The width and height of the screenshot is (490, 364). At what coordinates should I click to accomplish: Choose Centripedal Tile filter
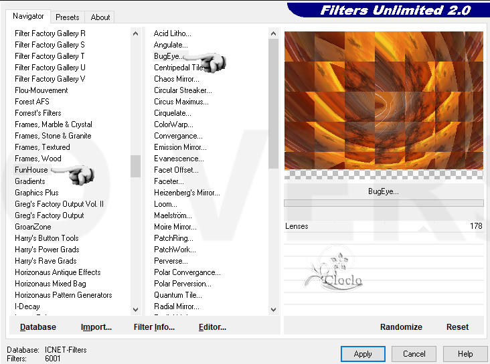[179, 68]
